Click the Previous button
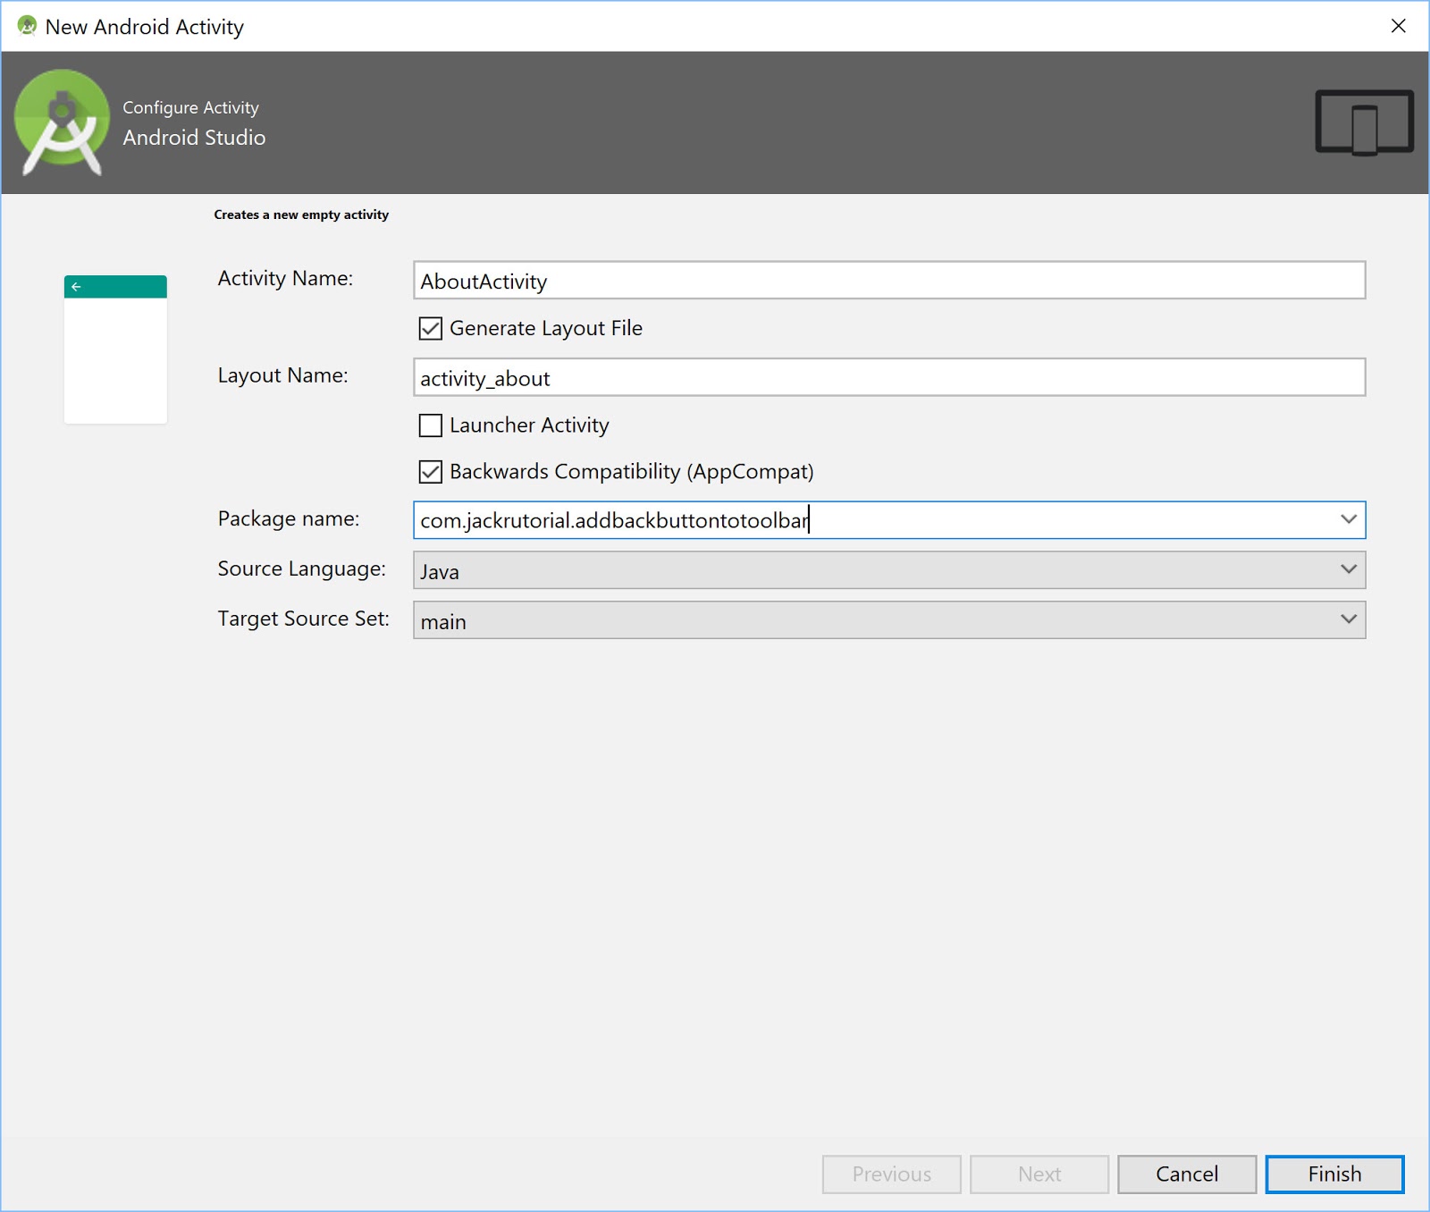 pos(891,1174)
